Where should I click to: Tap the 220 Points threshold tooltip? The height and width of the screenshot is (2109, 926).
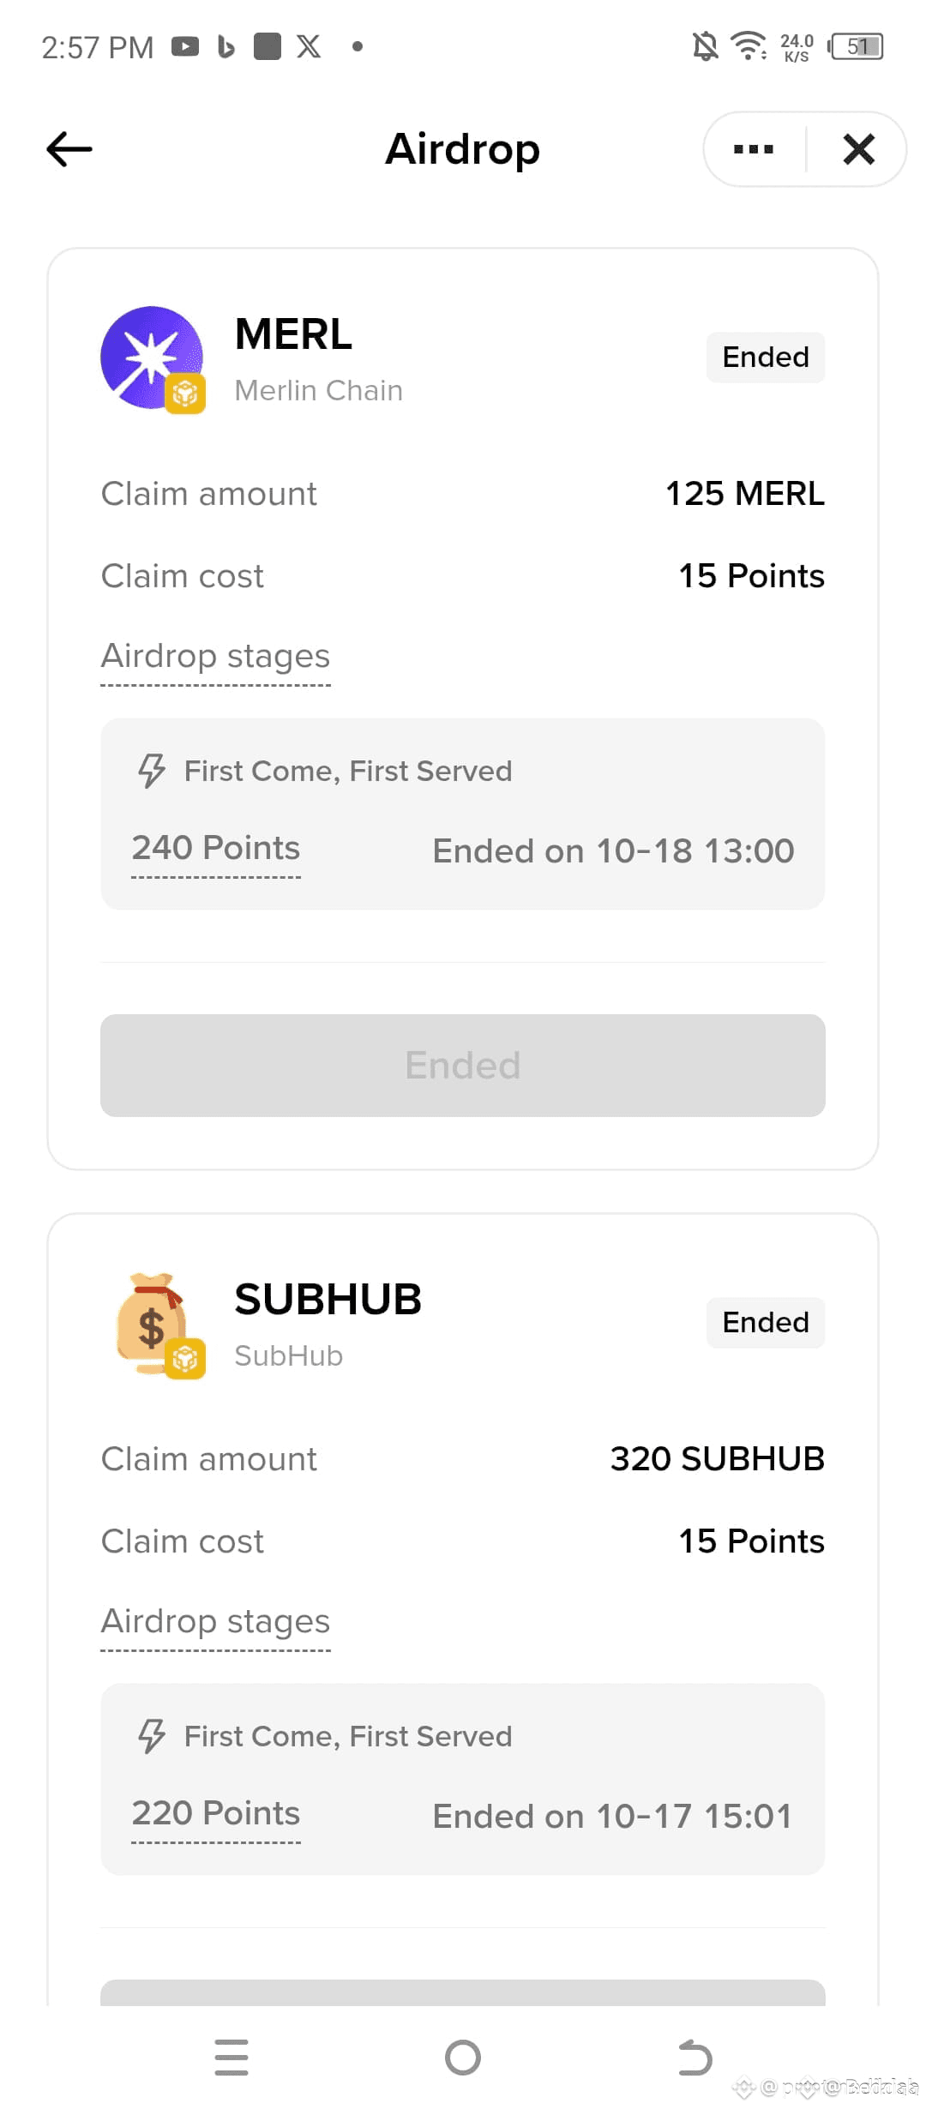click(x=216, y=1814)
